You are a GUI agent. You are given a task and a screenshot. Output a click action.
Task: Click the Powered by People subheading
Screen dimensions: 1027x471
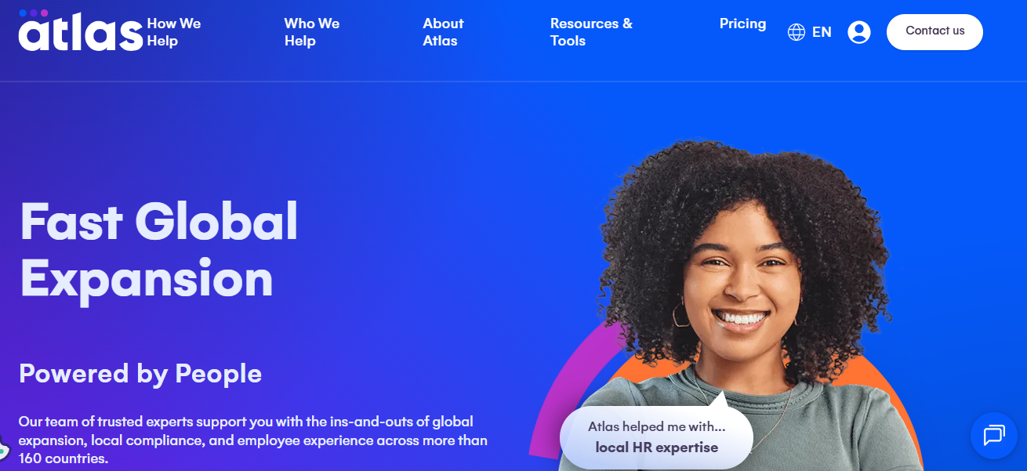(x=140, y=373)
